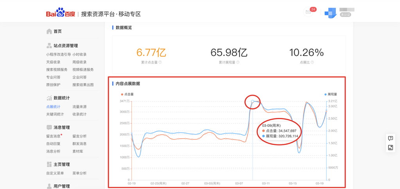400x189 pixels.
Task: Expand the 主页管理 sidebar section
Action: (x=61, y=164)
